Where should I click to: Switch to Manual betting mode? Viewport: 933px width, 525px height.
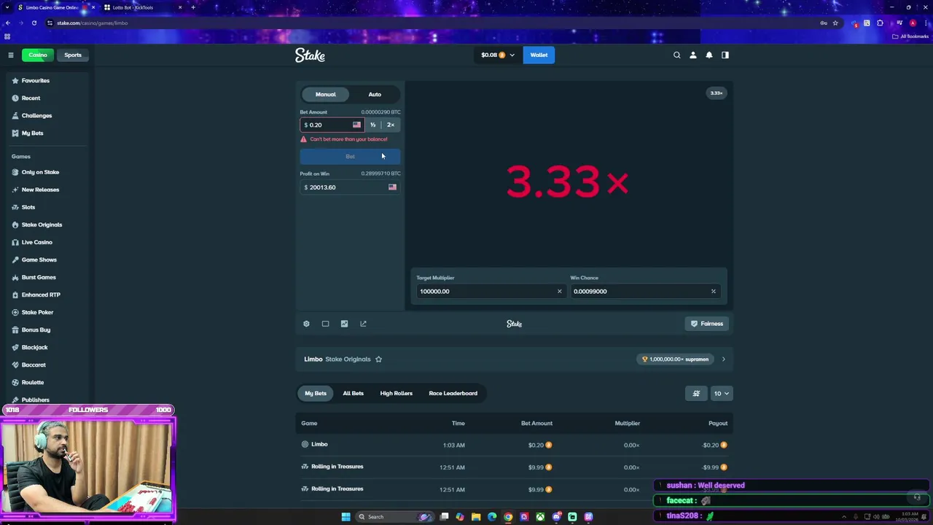[x=325, y=94]
